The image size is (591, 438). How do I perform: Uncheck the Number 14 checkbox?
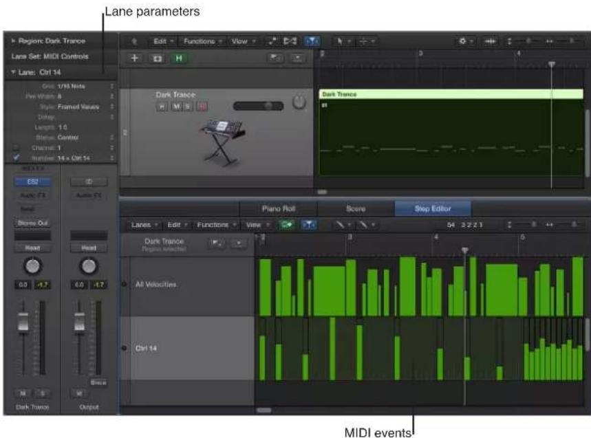17,157
